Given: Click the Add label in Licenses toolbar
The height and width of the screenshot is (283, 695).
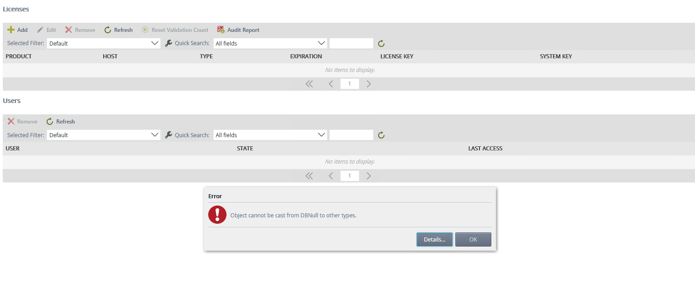Looking at the screenshot, I should (x=22, y=30).
